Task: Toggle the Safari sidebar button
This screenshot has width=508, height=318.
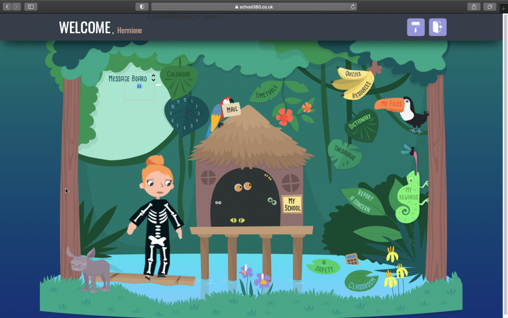Action: pyautogui.click(x=31, y=7)
